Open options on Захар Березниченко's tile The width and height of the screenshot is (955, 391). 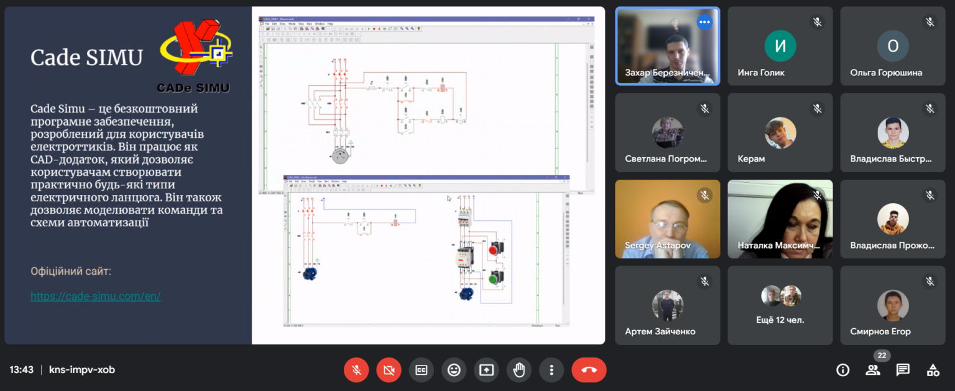click(704, 22)
